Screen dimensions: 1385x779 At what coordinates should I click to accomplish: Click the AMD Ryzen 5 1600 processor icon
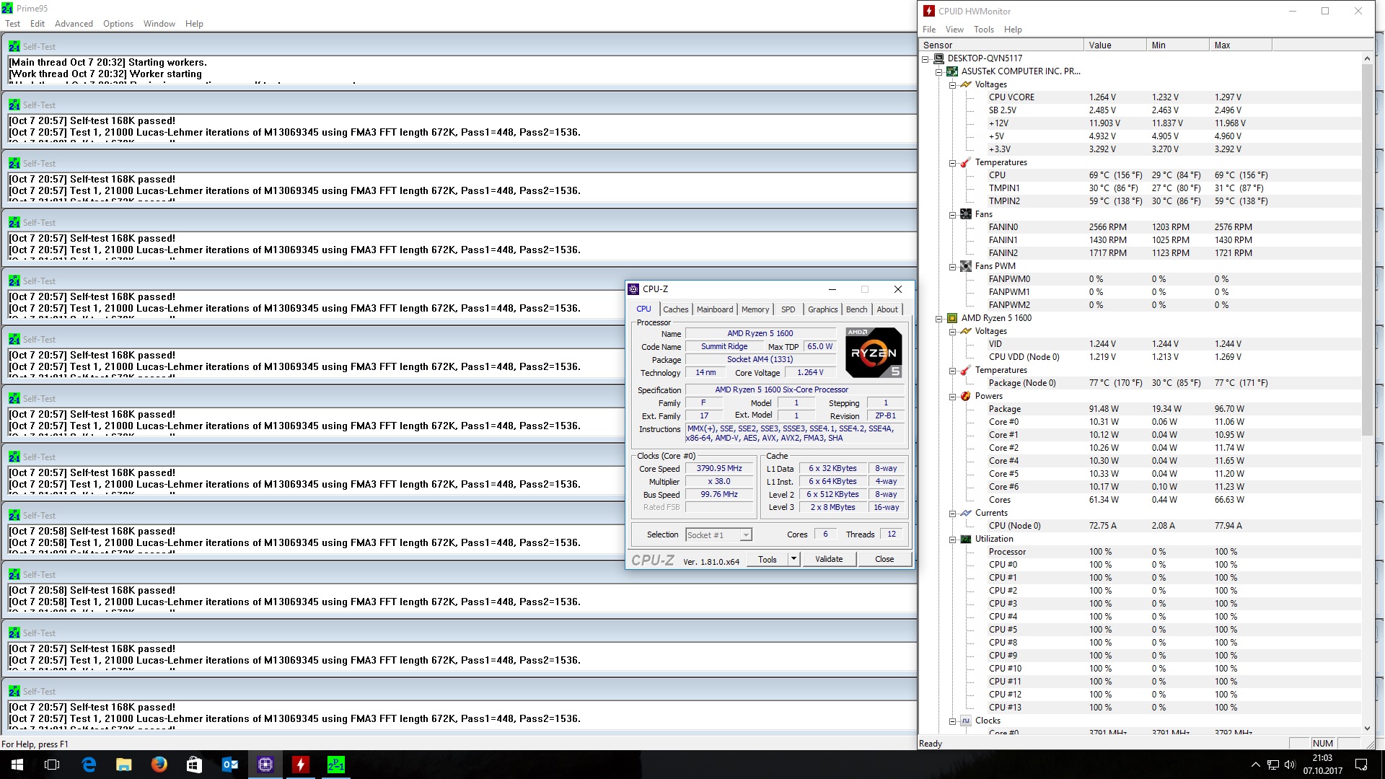click(951, 318)
